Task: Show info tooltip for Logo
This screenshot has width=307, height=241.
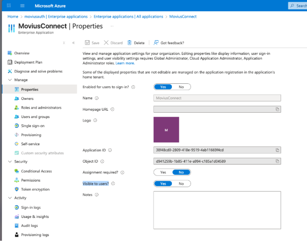Action: pyautogui.click(x=95, y=120)
